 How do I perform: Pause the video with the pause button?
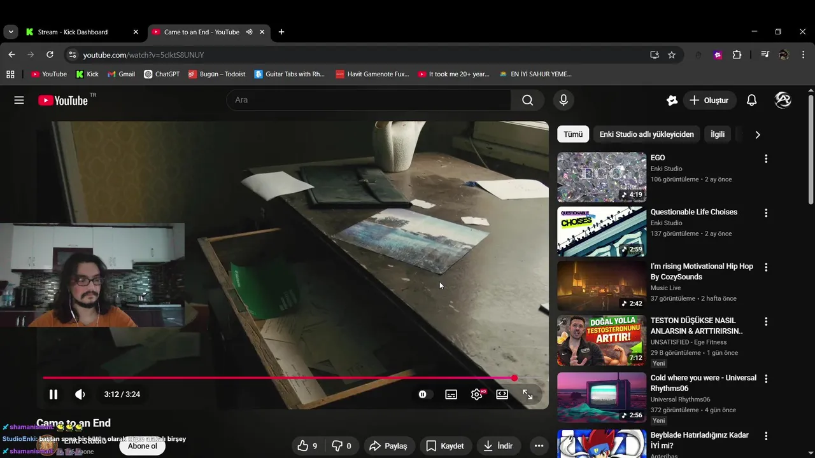click(x=53, y=394)
